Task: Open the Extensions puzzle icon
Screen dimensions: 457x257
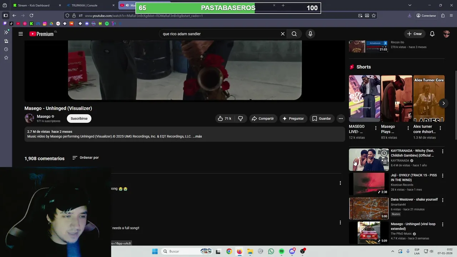Action: pos(443,16)
